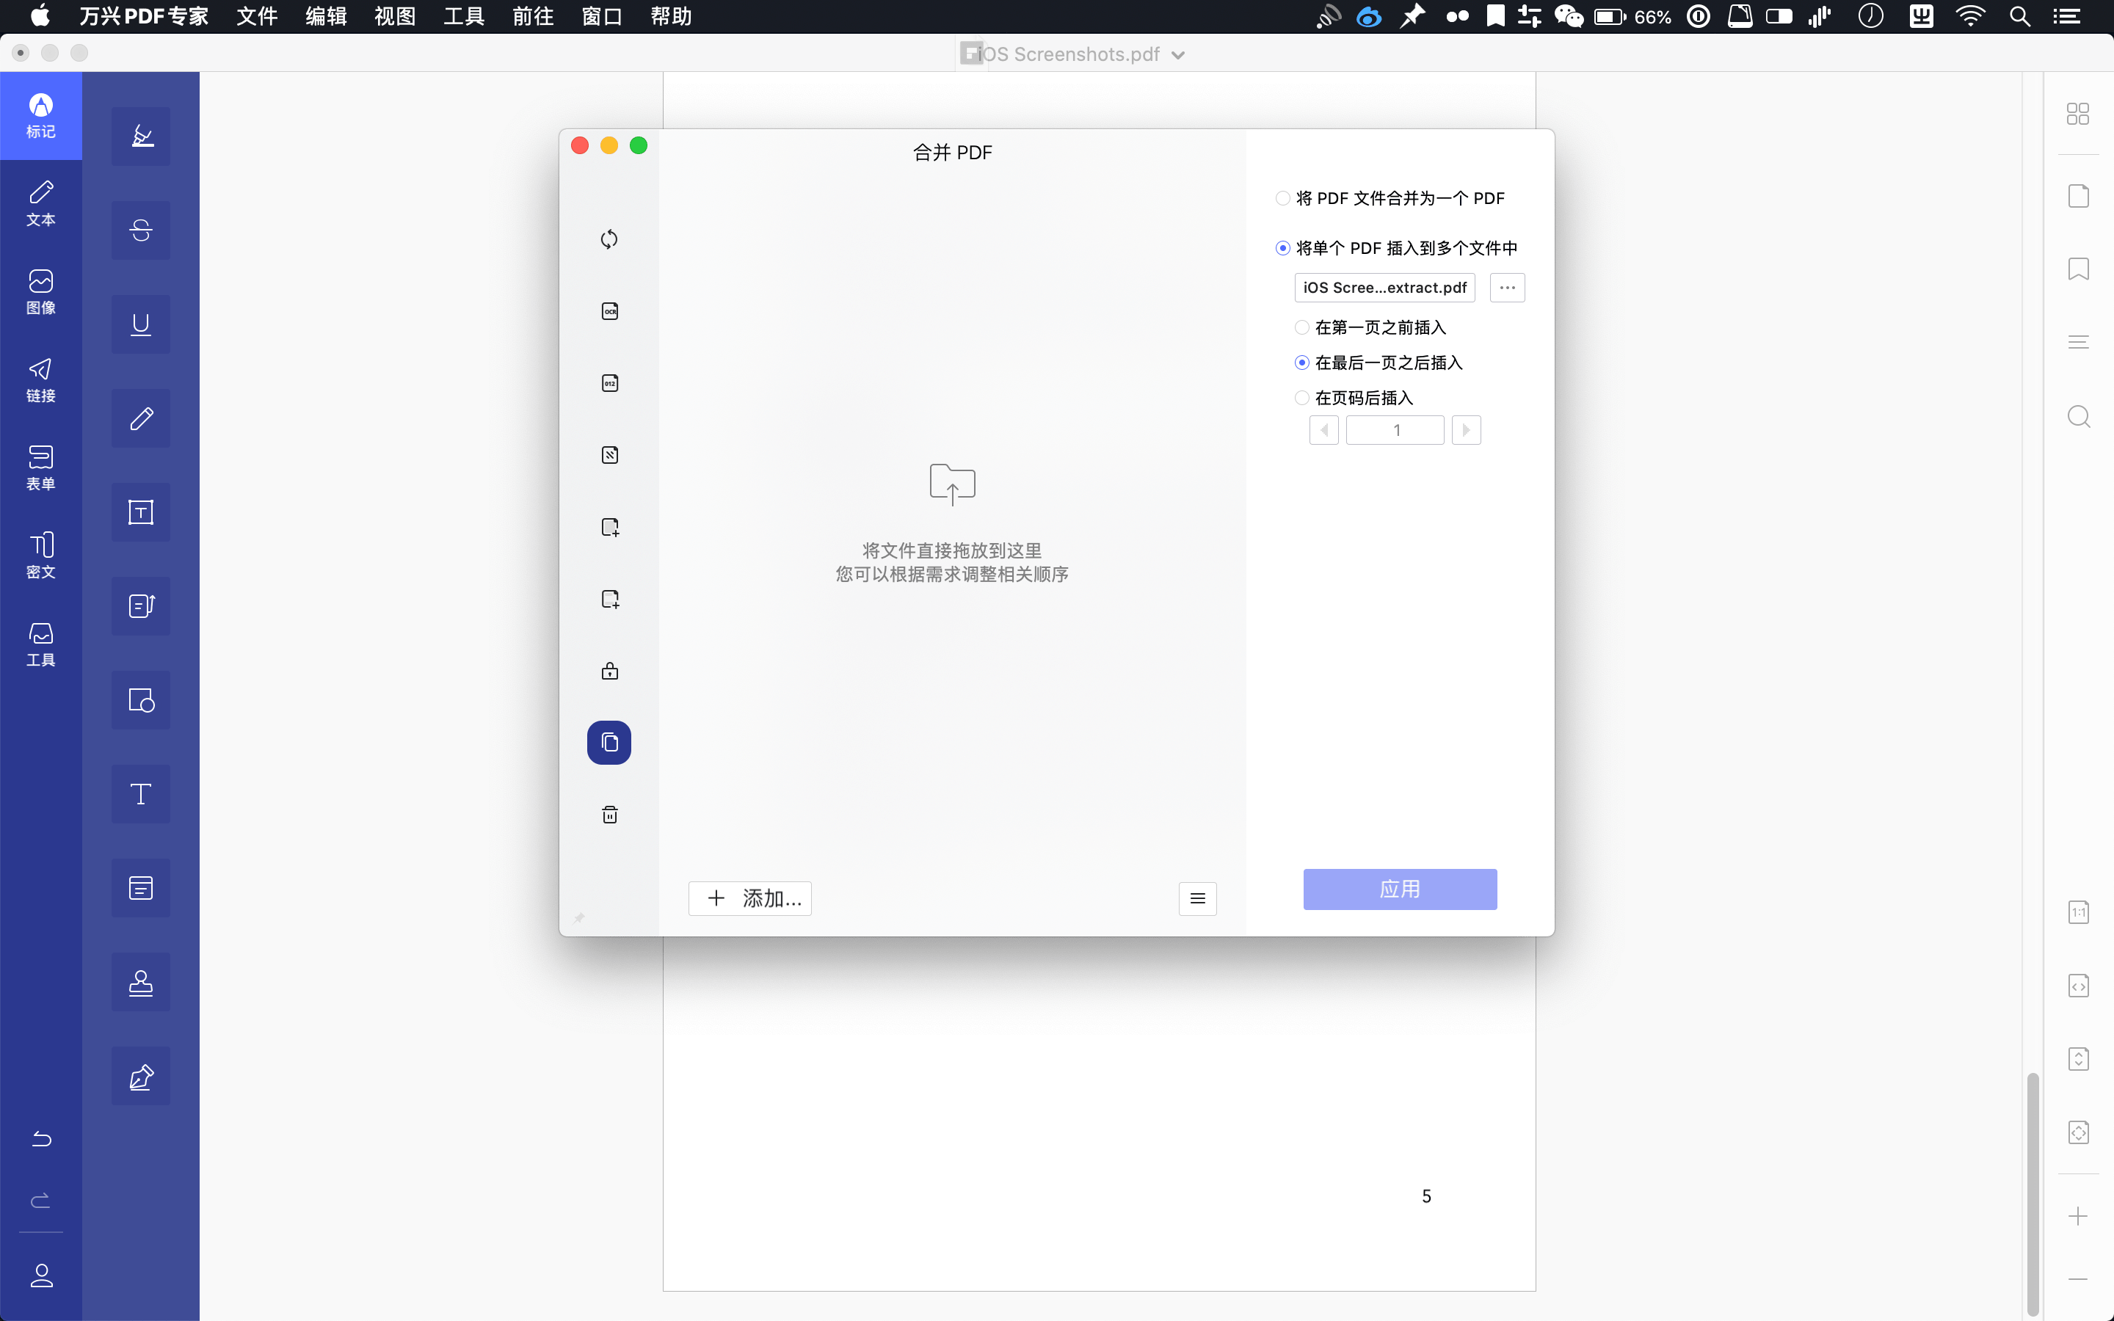2114x1321 pixels.
Task: Select the stamp tool
Action: pyautogui.click(x=141, y=982)
